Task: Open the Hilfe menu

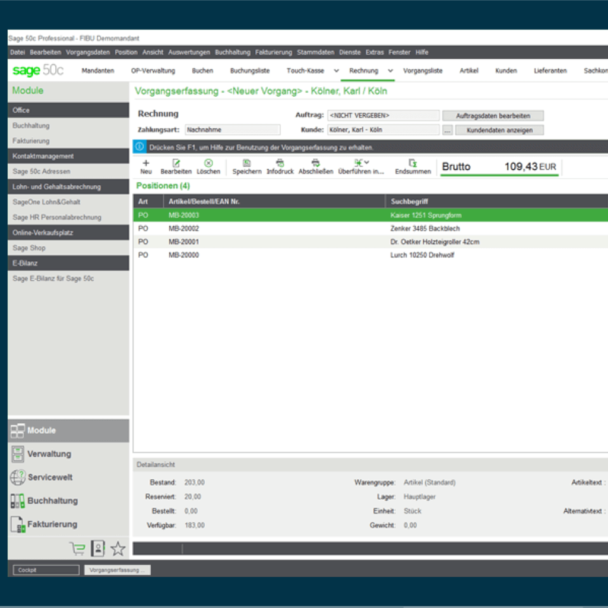Action: click(x=422, y=52)
